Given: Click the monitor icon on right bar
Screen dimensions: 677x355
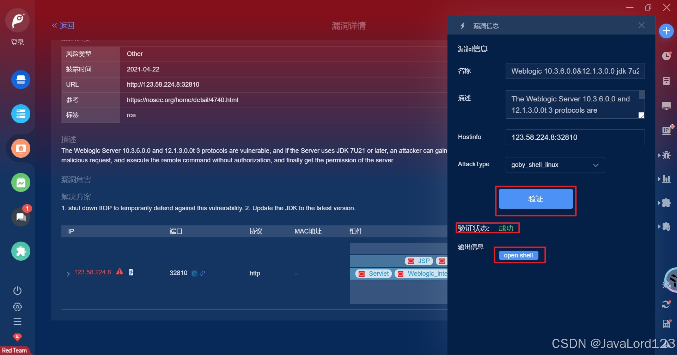Looking at the screenshot, I should coord(666,106).
